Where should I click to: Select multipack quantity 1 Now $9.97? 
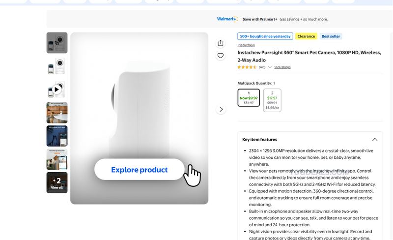pyautogui.click(x=249, y=98)
